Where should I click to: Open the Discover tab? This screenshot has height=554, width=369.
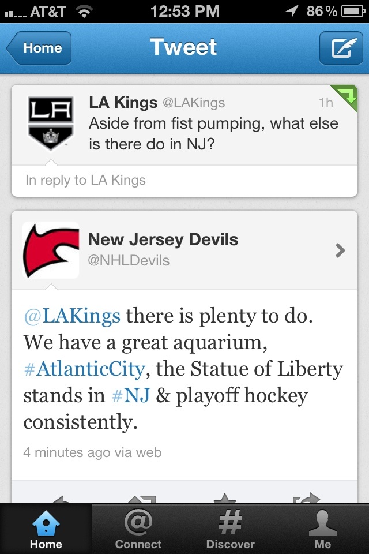(231, 530)
